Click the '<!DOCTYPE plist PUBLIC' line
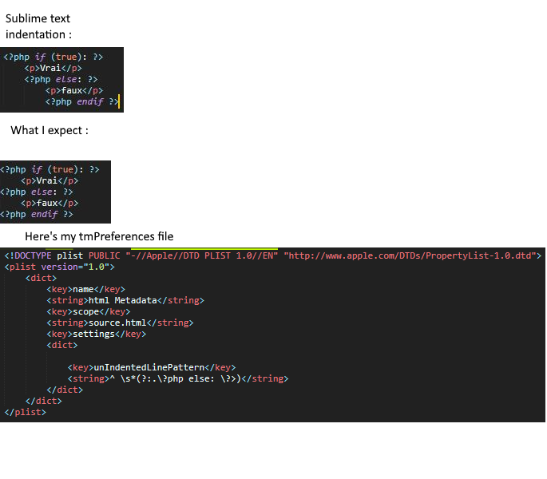 pyautogui.click(x=272, y=255)
